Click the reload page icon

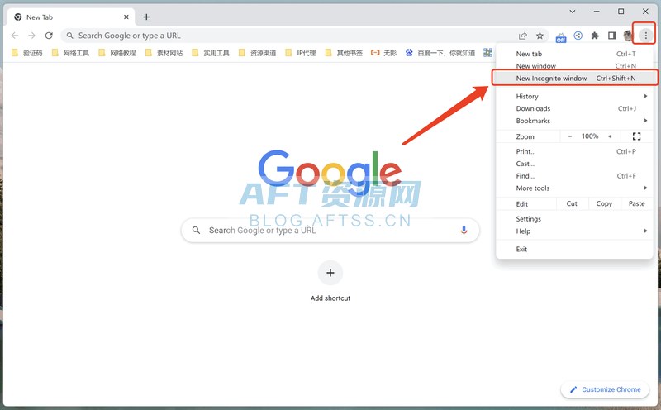pyautogui.click(x=49, y=36)
